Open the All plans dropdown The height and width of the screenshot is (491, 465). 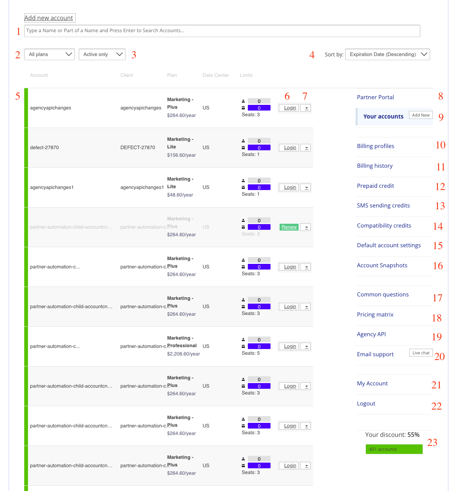click(x=50, y=55)
